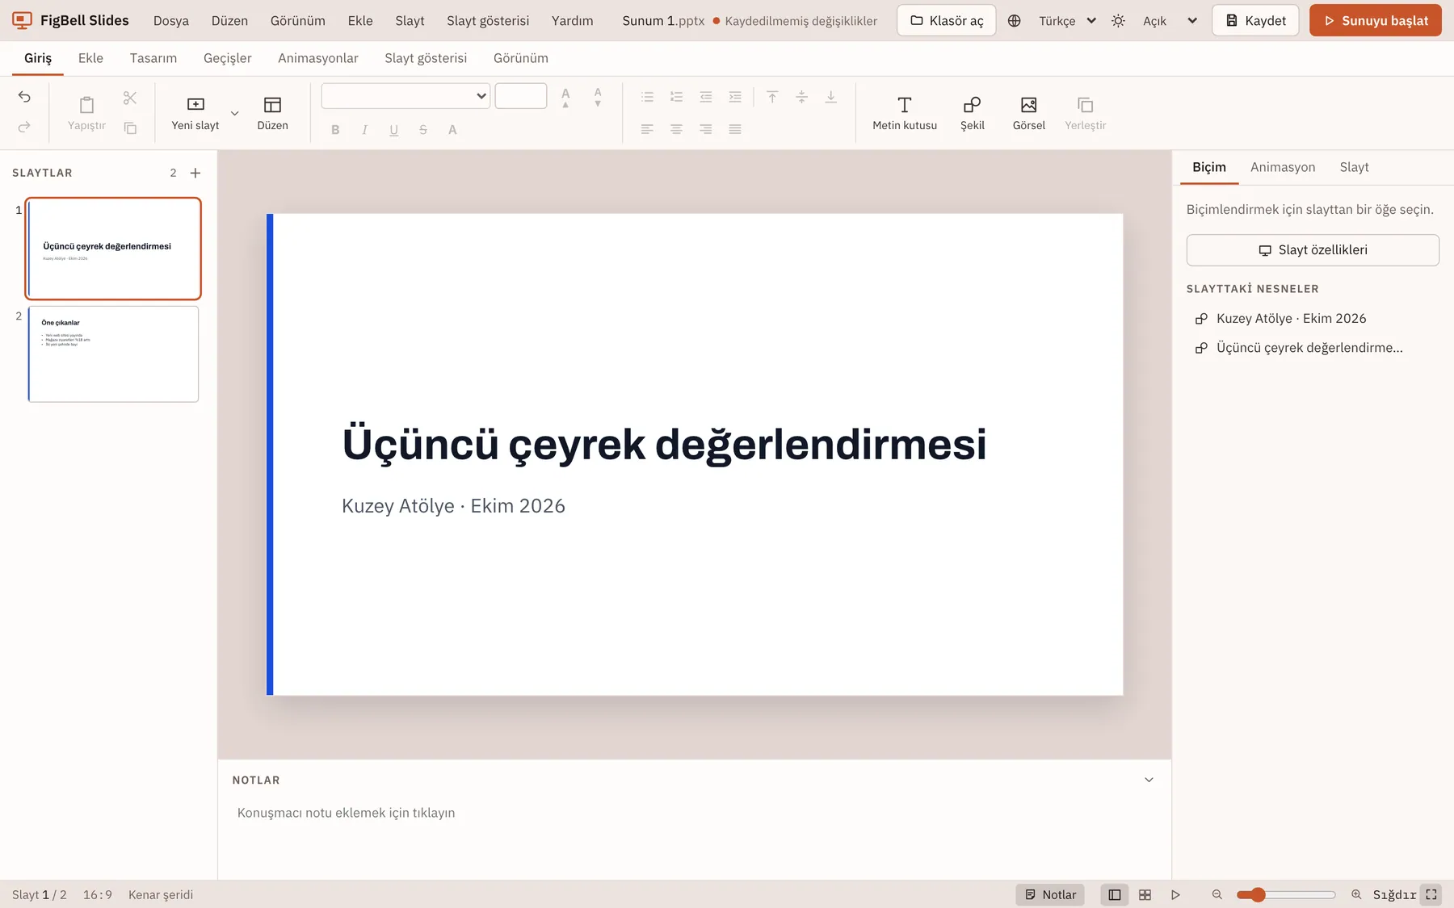Collapse the Notlar panel chevron
Screen dimensions: 1454x908
(1149, 780)
